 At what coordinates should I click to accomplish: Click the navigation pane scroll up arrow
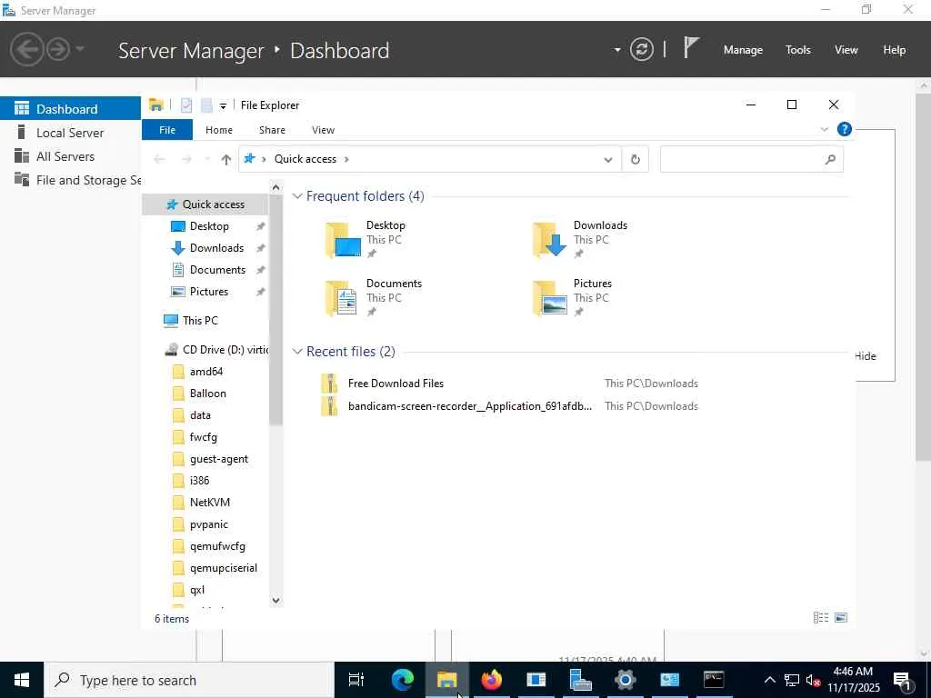point(275,187)
